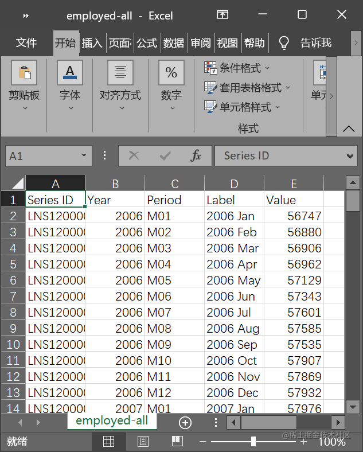The image size is (363, 452).
Task: Select cell with value 57129
Action: tap(294, 280)
